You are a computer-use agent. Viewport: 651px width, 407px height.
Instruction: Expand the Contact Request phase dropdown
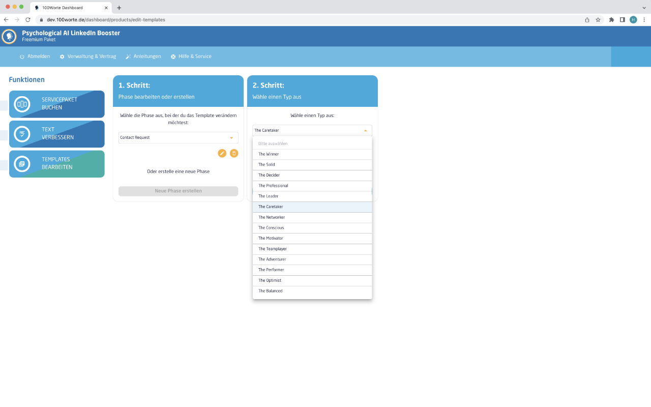(178, 138)
